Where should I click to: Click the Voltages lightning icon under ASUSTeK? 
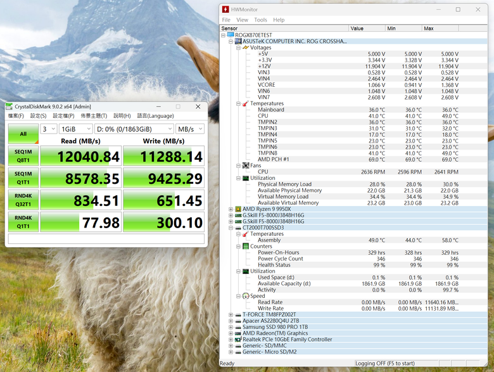pyautogui.click(x=246, y=48)
